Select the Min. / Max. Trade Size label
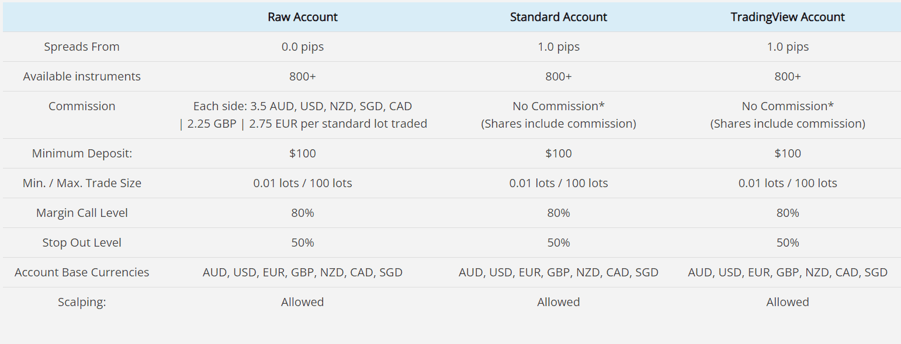901x344 pixels. click(82, 183)
